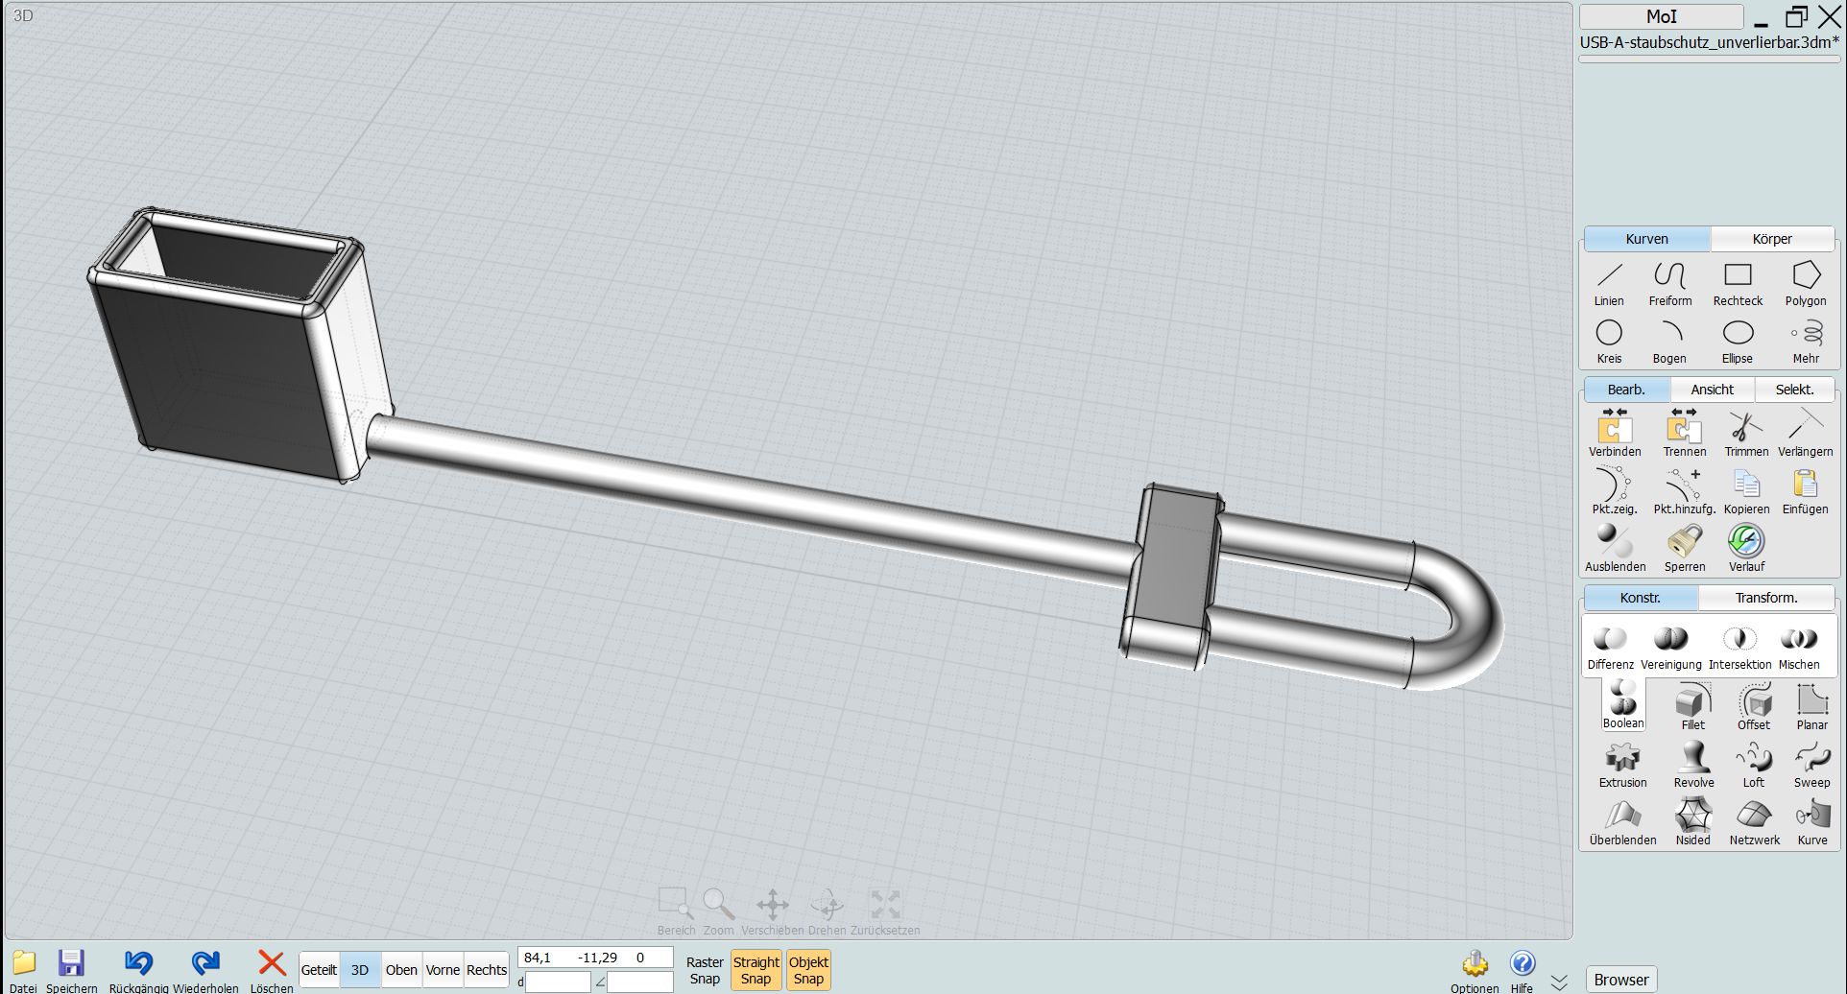
Task: Select the Extrusion tool
Action: point(1623,766)
